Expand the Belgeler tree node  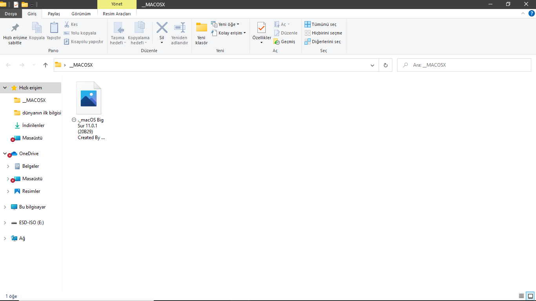coord(8,166)
